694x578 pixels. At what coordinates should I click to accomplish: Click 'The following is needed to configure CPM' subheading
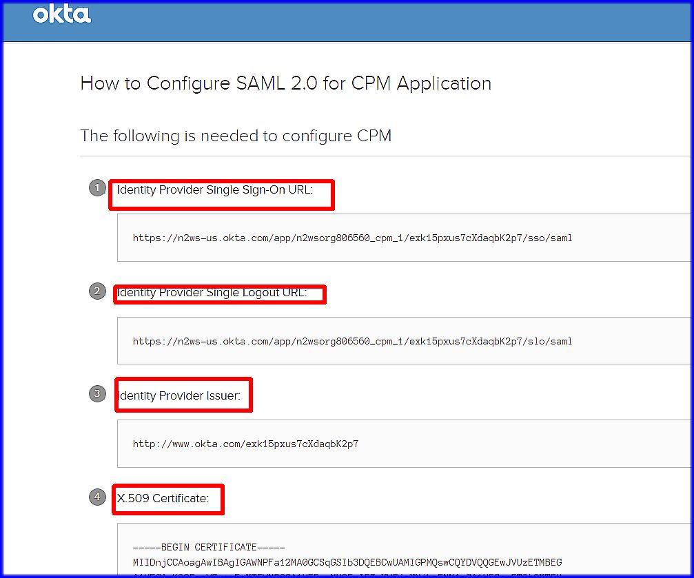click(236, 136)
